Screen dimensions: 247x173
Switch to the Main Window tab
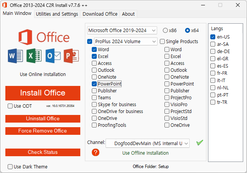coord(17,13)
